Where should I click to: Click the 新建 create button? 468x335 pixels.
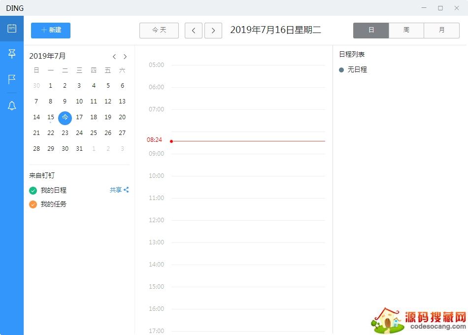pyautogui.click(x=51, y=30)
